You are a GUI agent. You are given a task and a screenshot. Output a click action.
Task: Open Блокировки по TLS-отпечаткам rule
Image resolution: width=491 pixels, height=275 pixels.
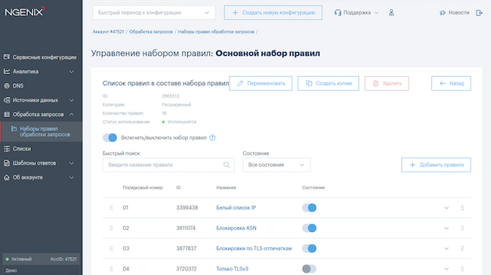(254, 249)
